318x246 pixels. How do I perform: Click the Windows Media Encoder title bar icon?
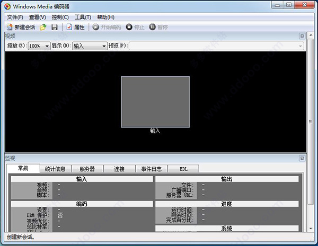7,6
